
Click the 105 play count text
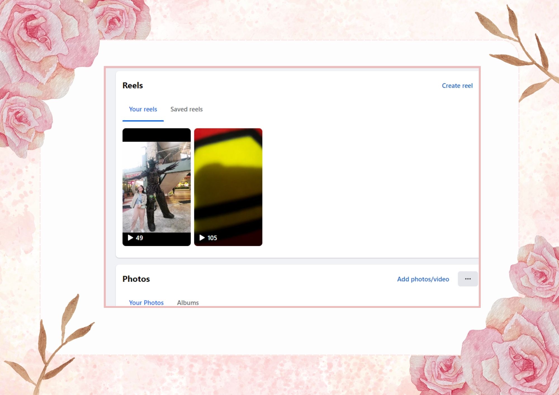212,238
